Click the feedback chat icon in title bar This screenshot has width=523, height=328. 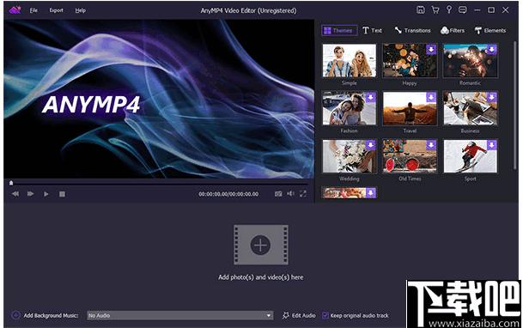pos(463,10)
